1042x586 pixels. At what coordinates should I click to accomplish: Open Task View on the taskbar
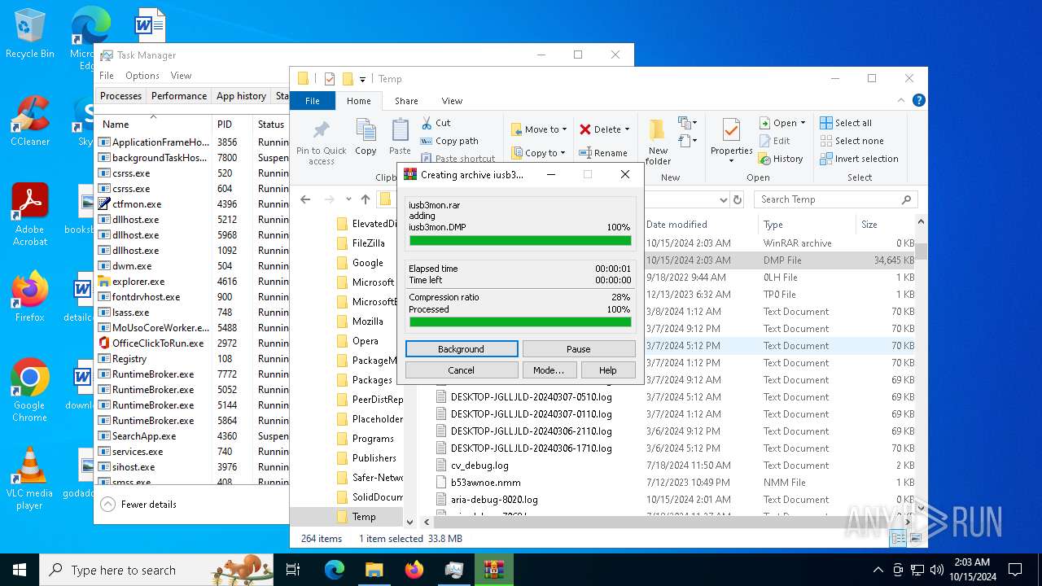coord(293,570)
